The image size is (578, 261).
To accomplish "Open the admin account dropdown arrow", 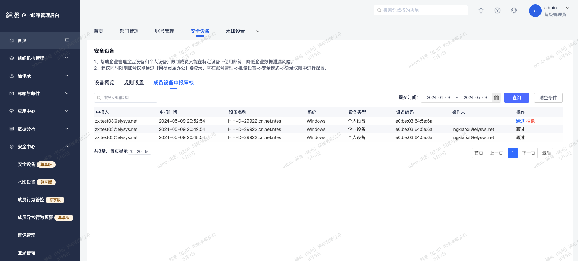I will coord(567,8).
